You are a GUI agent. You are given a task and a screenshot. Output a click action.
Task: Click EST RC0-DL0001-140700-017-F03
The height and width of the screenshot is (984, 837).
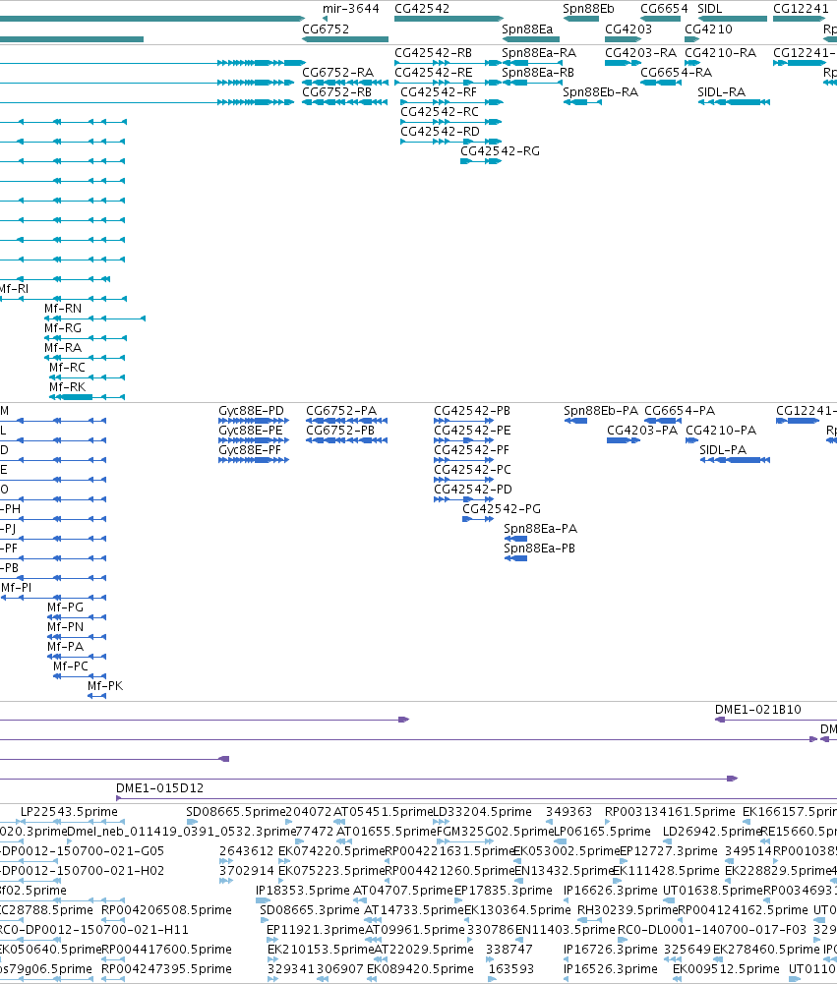pos(712,929)
